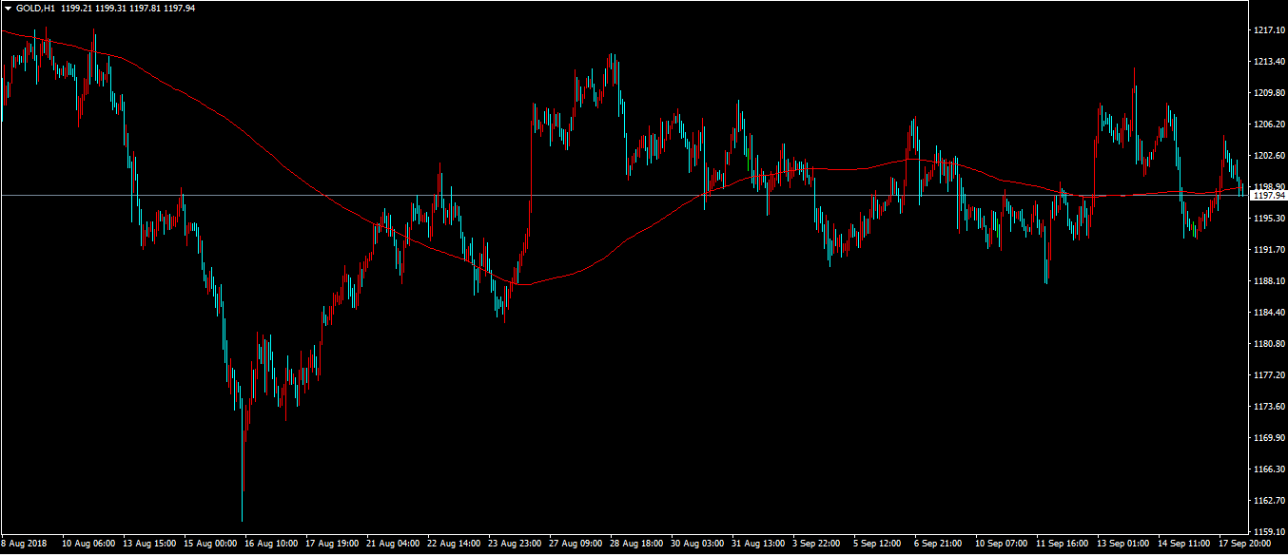The width and height of the screenshot is (1288, 555).
Task: Click the 14 Sep 11:00 time label
Action: (x=1184, y=545)
